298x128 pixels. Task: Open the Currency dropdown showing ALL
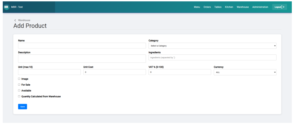(x=245, y=72)
